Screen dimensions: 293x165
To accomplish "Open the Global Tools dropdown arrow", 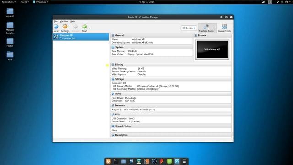I will click(233, 28).
